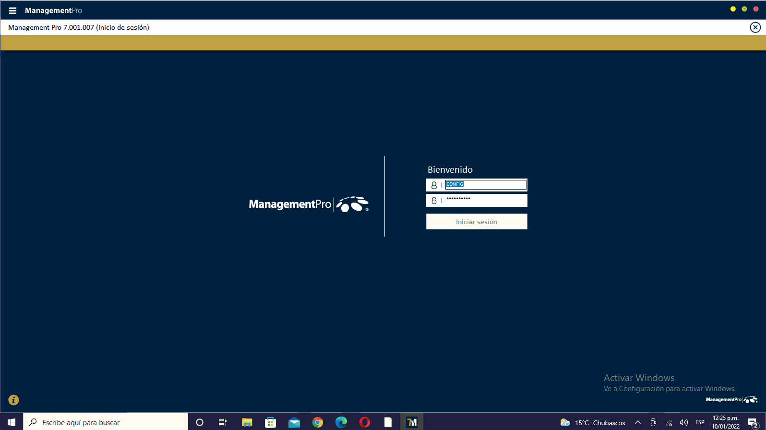Image resolution: width=766 pixels, height=430 pixels.
Task: Click the yellow minimize dot
Action: pos(733,9)
